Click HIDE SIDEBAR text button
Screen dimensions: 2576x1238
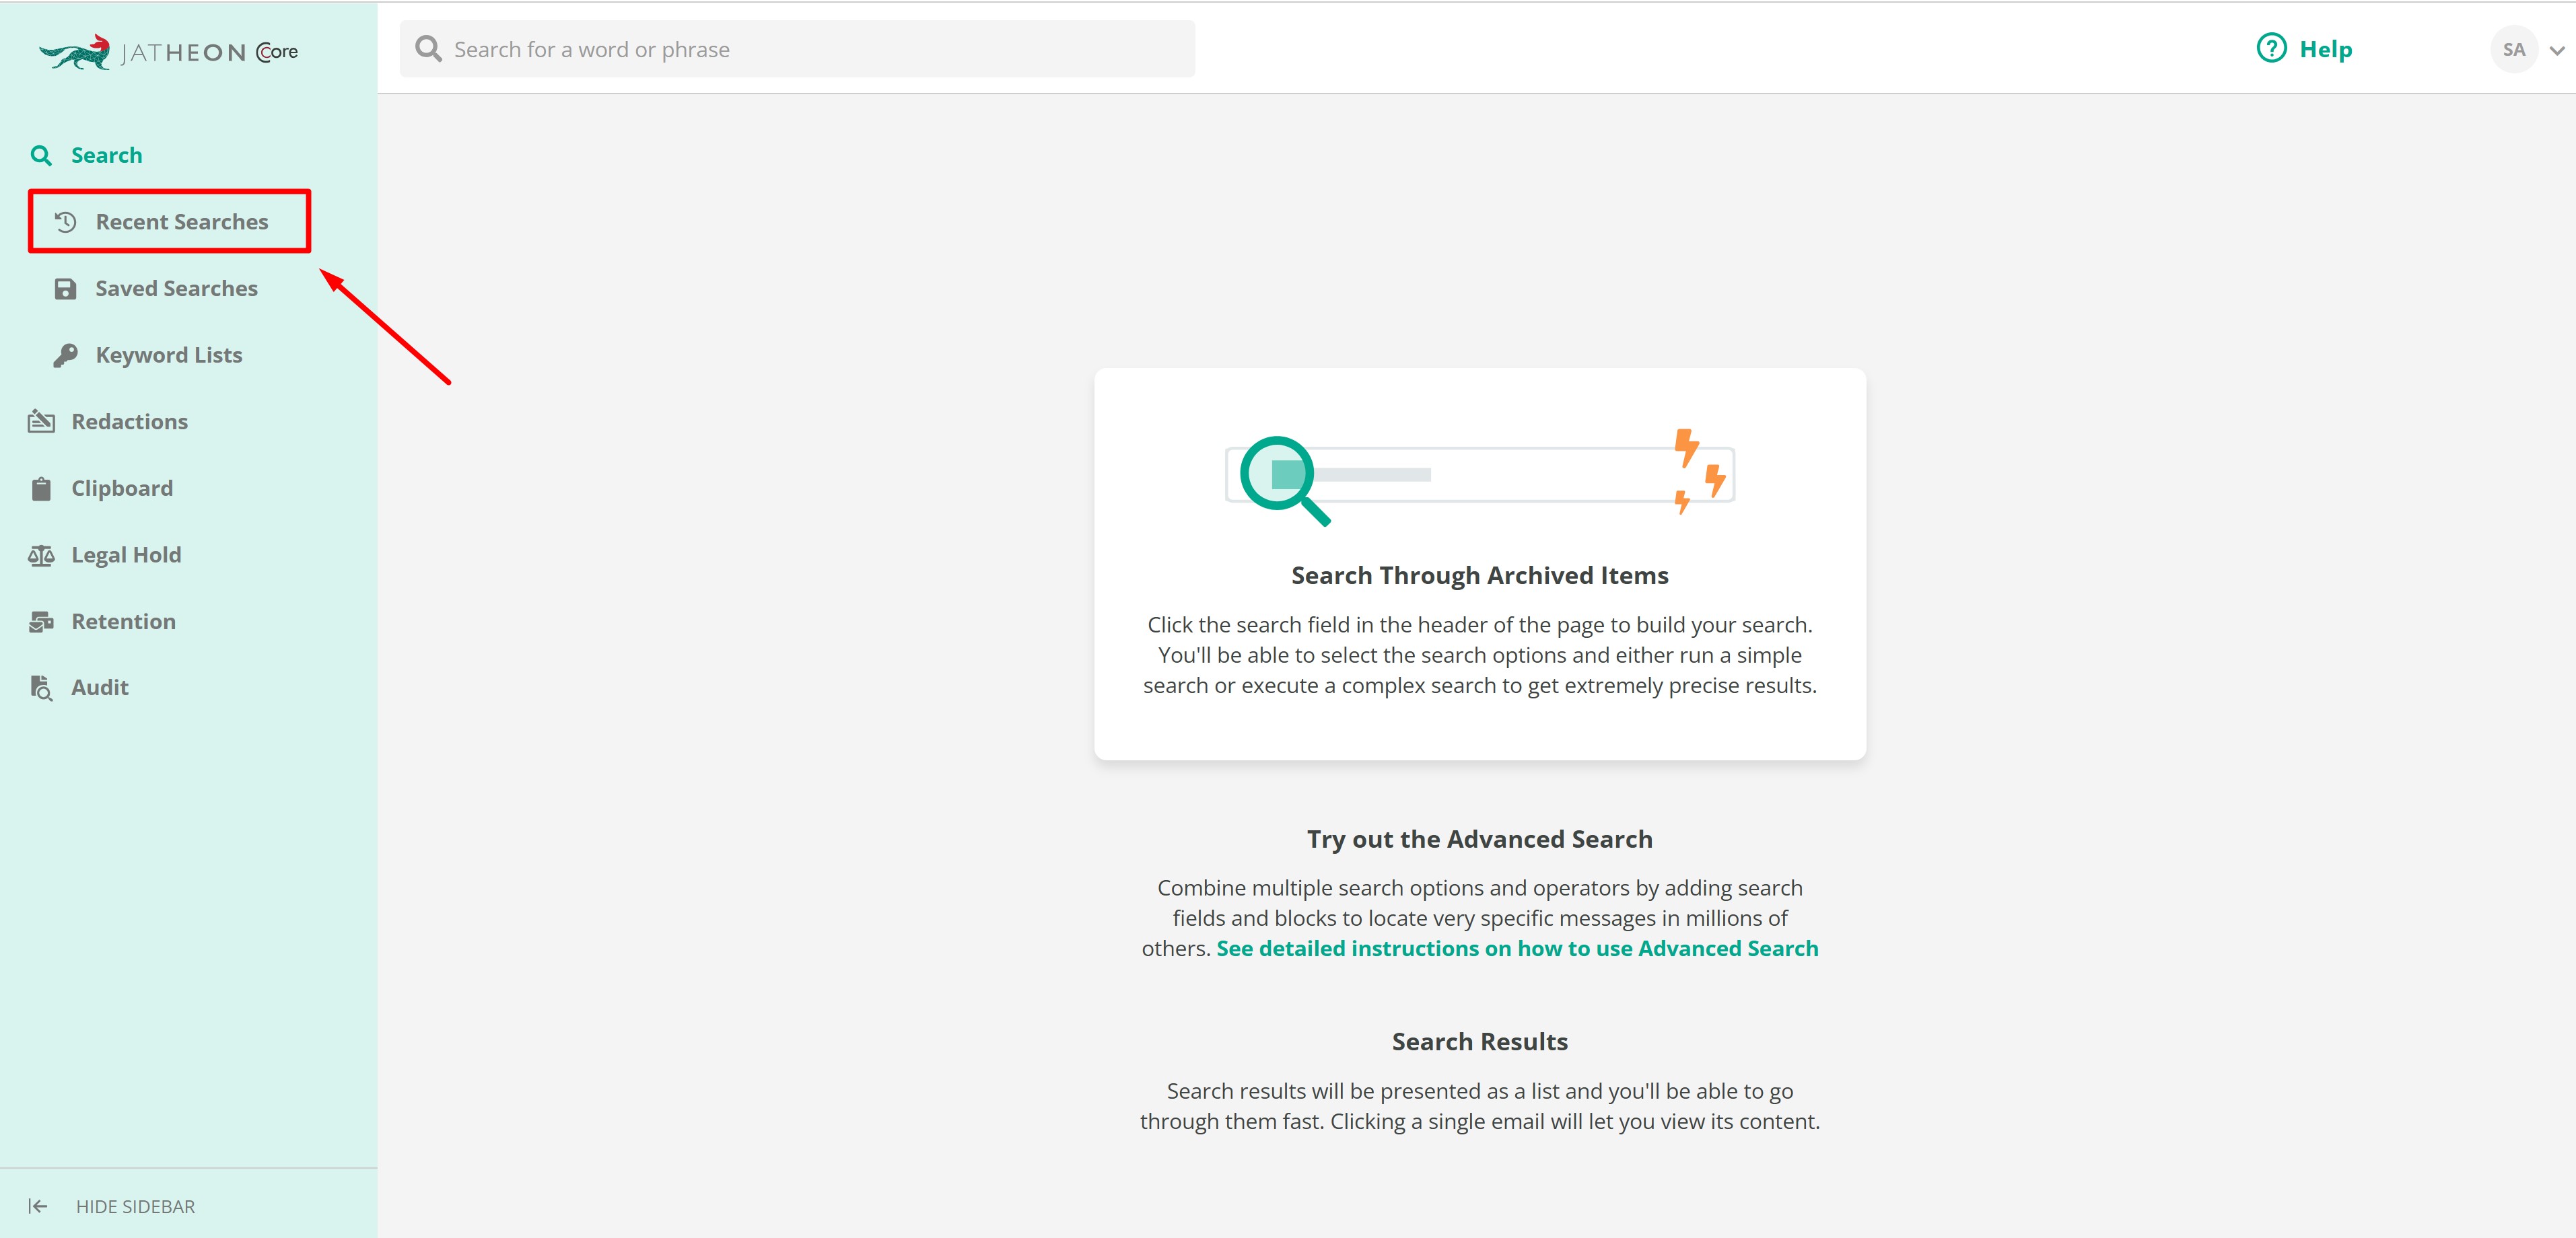(136, 1206)
